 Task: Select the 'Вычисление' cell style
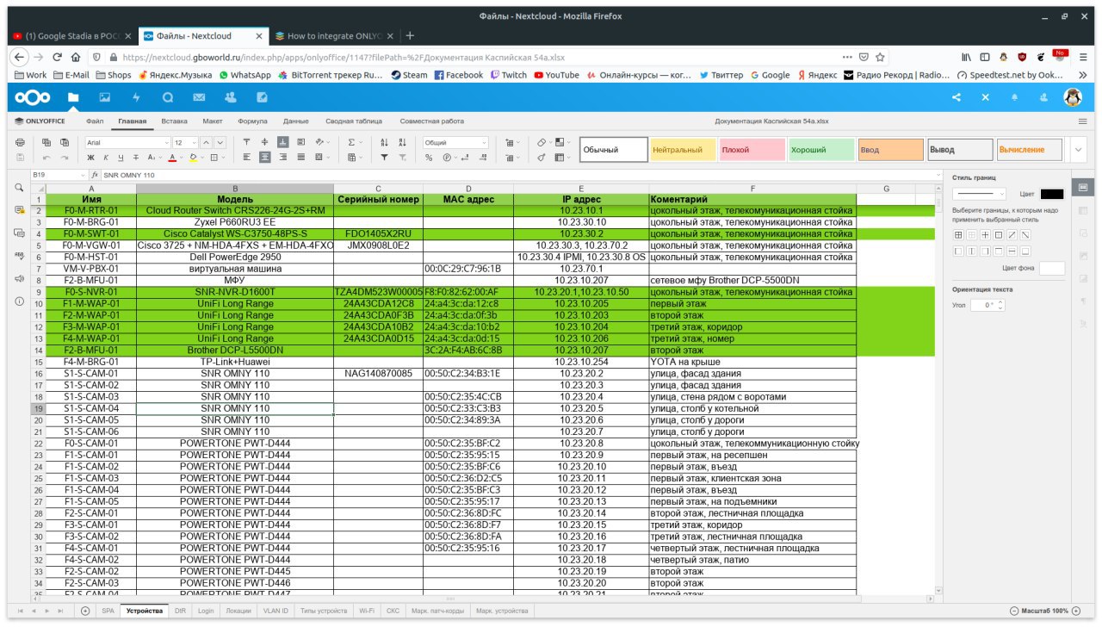tap(1030, 150)
